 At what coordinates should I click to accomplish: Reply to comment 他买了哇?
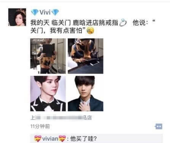[x=84, y=139]
